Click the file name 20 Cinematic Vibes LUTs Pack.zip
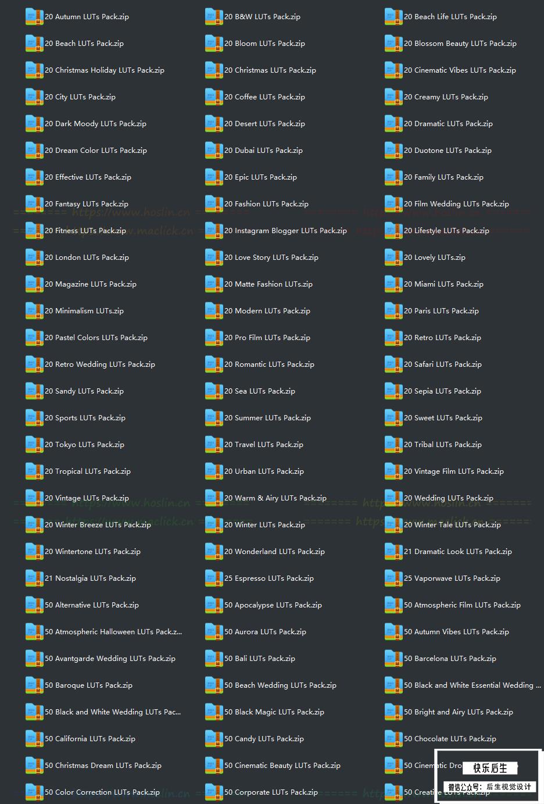The height and width of the screenshot is (804, 544). 460,70
